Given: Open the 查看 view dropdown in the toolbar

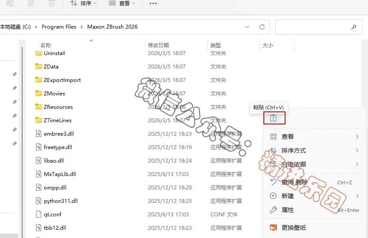Looking at the screenshot, I should coord(122,3).
